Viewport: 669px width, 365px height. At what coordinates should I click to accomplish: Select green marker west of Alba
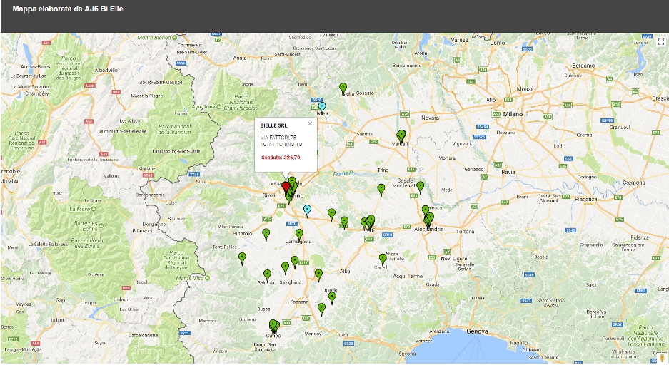point(318,274)
